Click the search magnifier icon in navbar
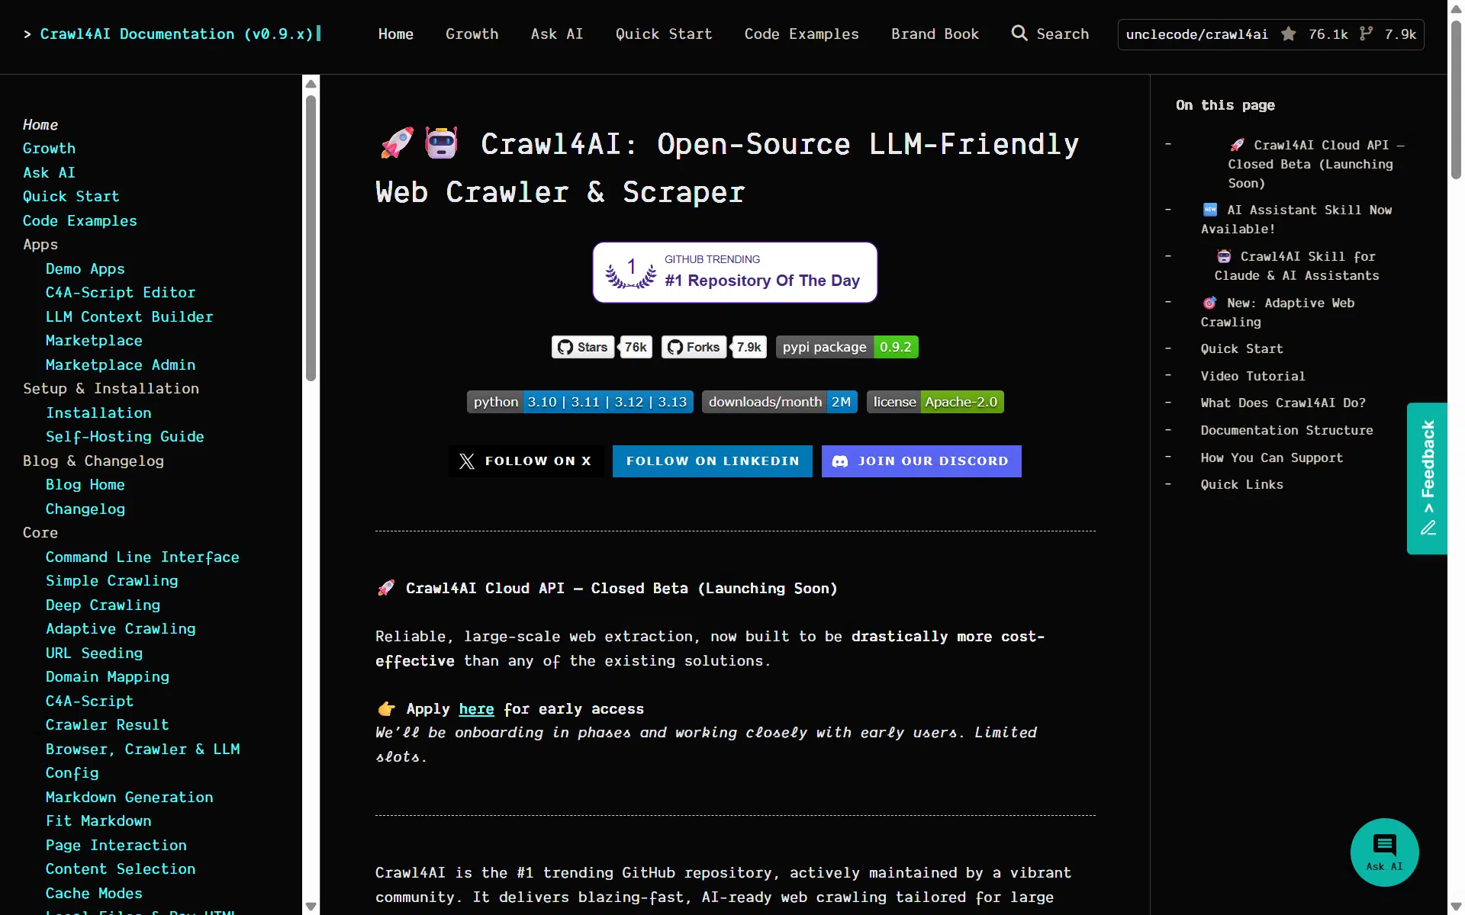 [x=1019, y=33]
